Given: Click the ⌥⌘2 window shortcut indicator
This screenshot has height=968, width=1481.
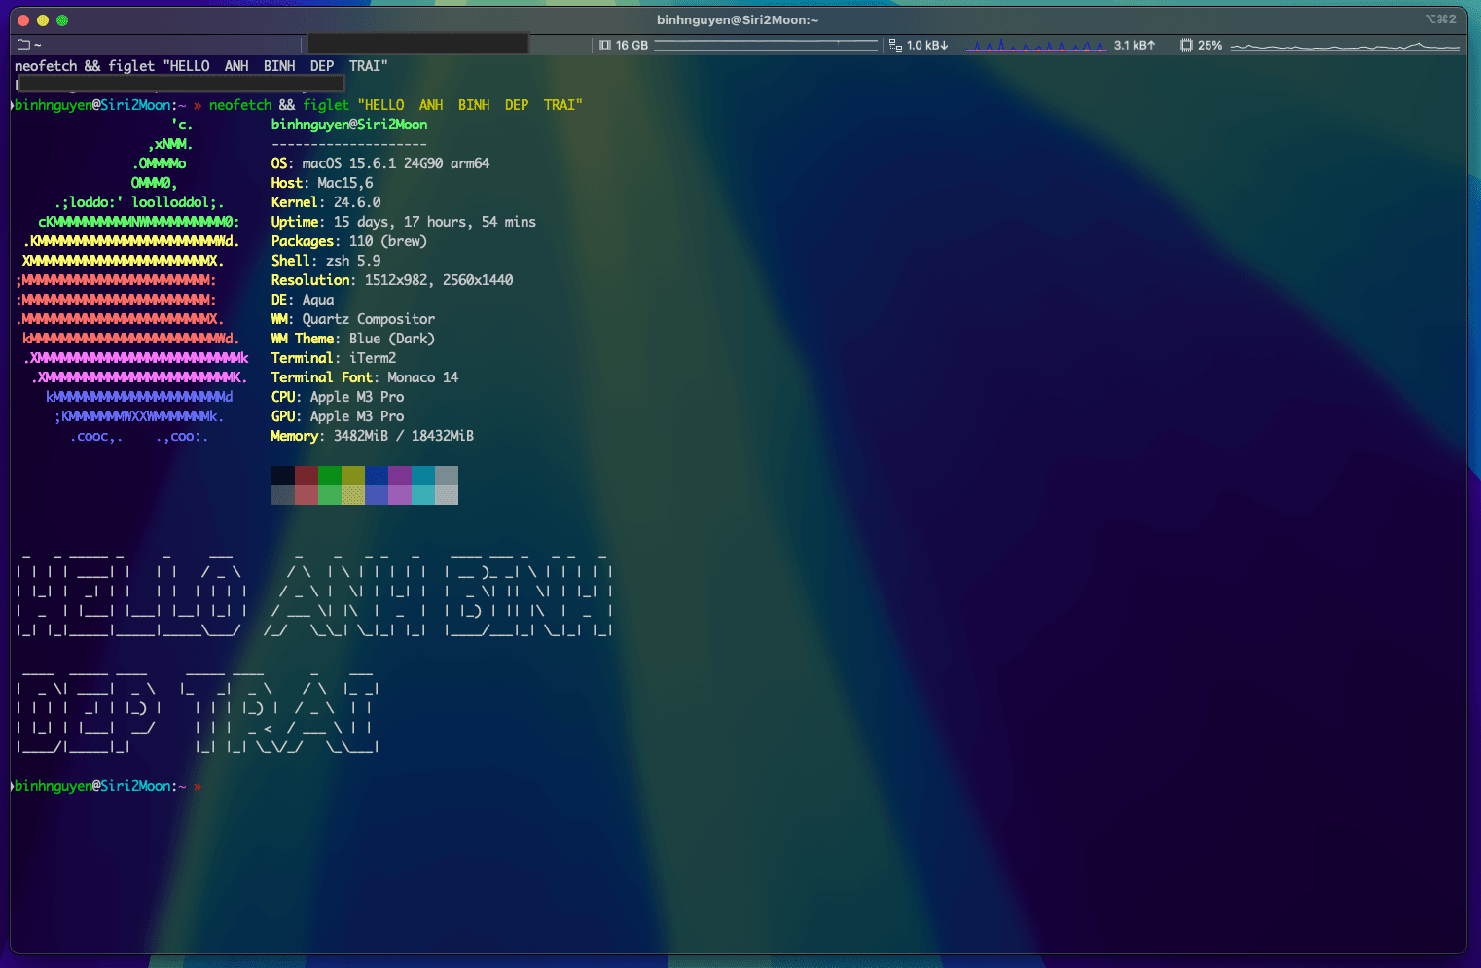Looking at the screenshot, I should pos(1440,19).
